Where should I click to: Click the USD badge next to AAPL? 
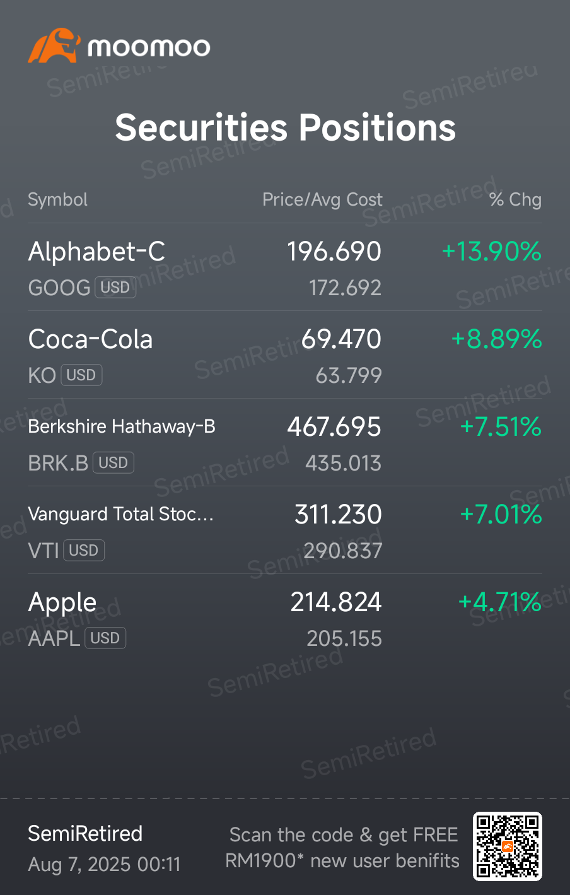(105, 638)
